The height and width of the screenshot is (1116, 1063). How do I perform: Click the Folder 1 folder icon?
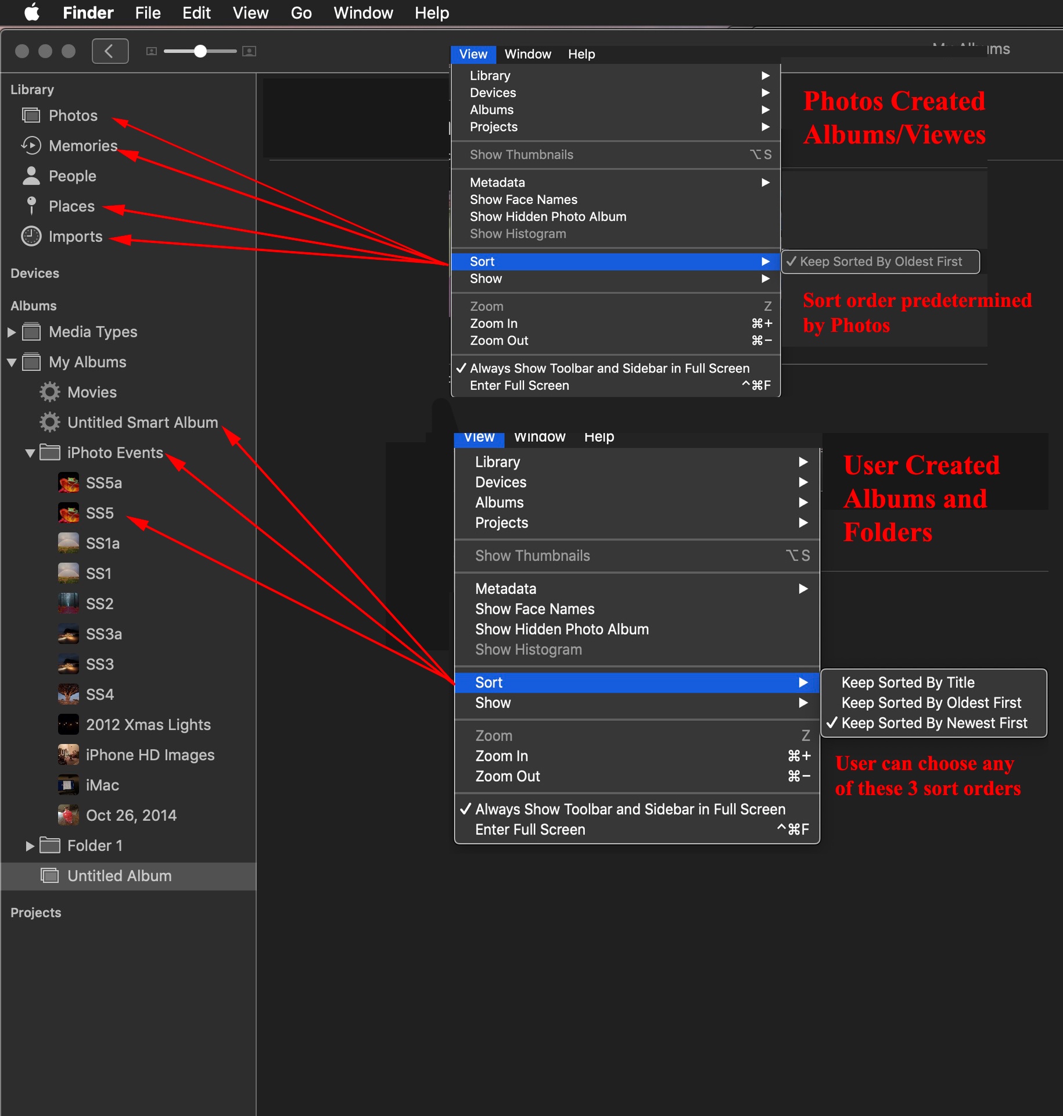tap(50, 846)
